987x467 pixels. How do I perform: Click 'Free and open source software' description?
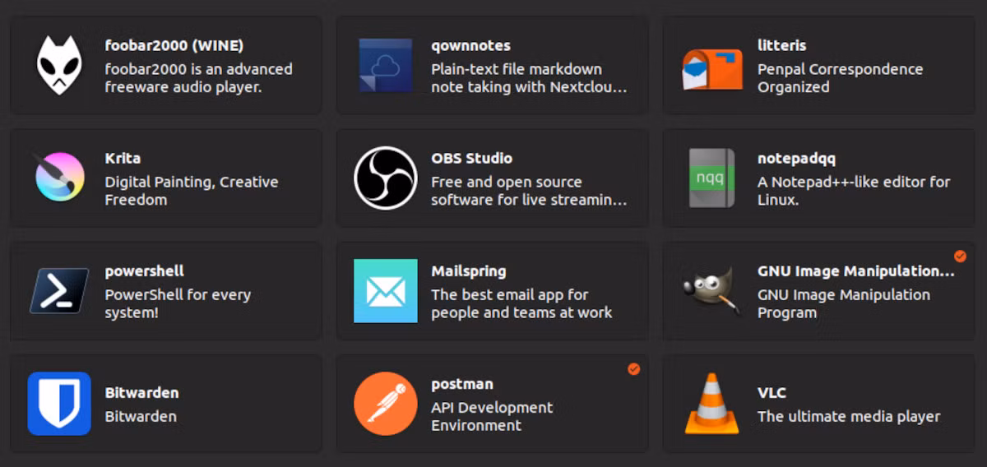(529, 191)
